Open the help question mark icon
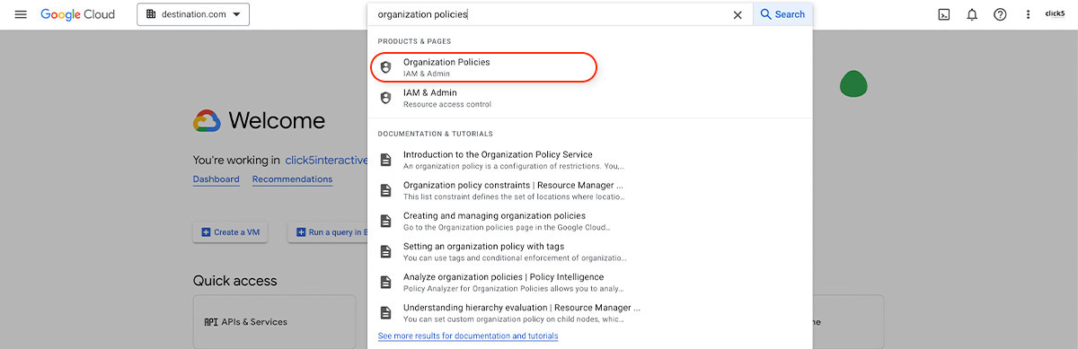 click(1000, 14)
